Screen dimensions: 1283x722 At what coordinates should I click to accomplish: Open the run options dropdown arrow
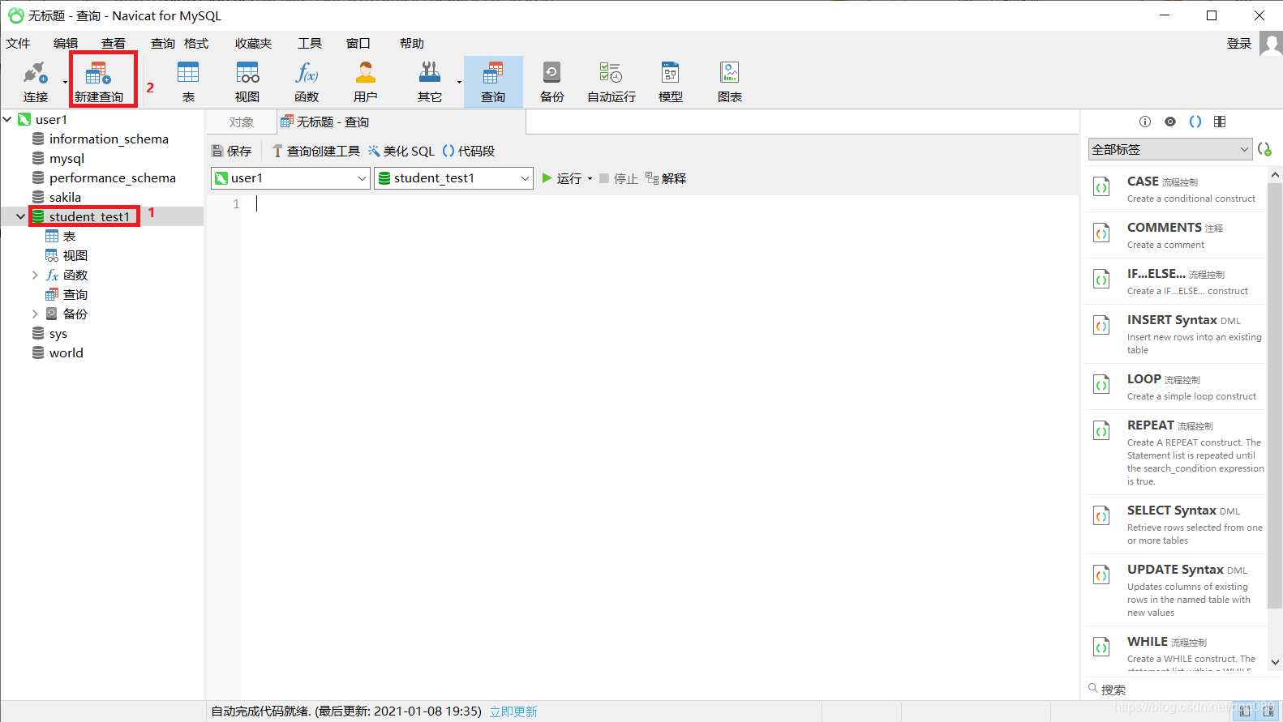point(590,179)
